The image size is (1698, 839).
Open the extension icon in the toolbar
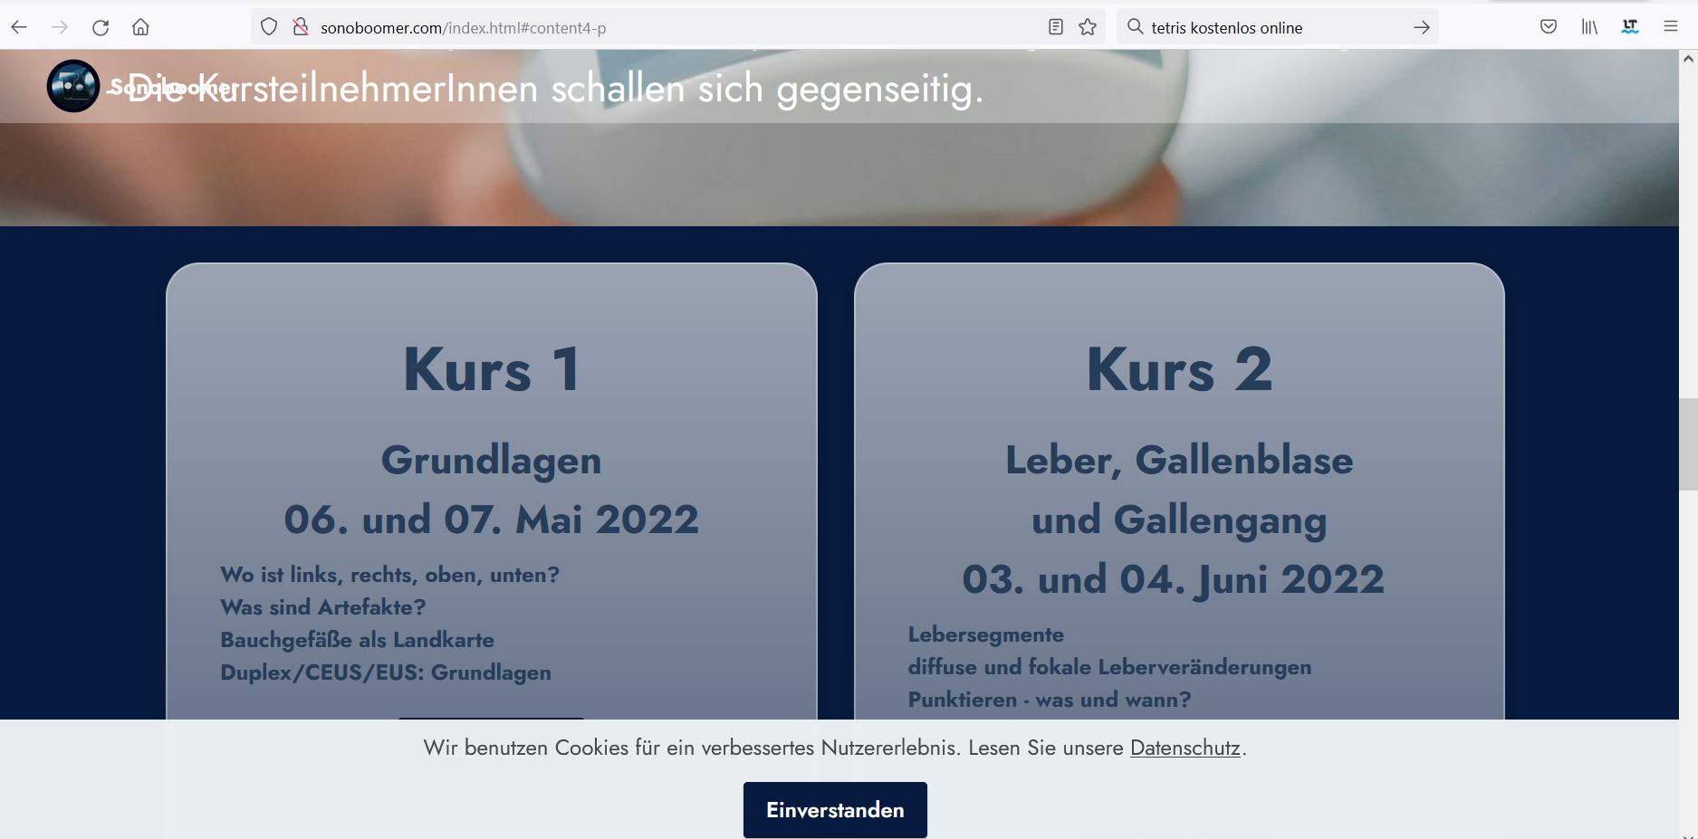point(1630,27)
